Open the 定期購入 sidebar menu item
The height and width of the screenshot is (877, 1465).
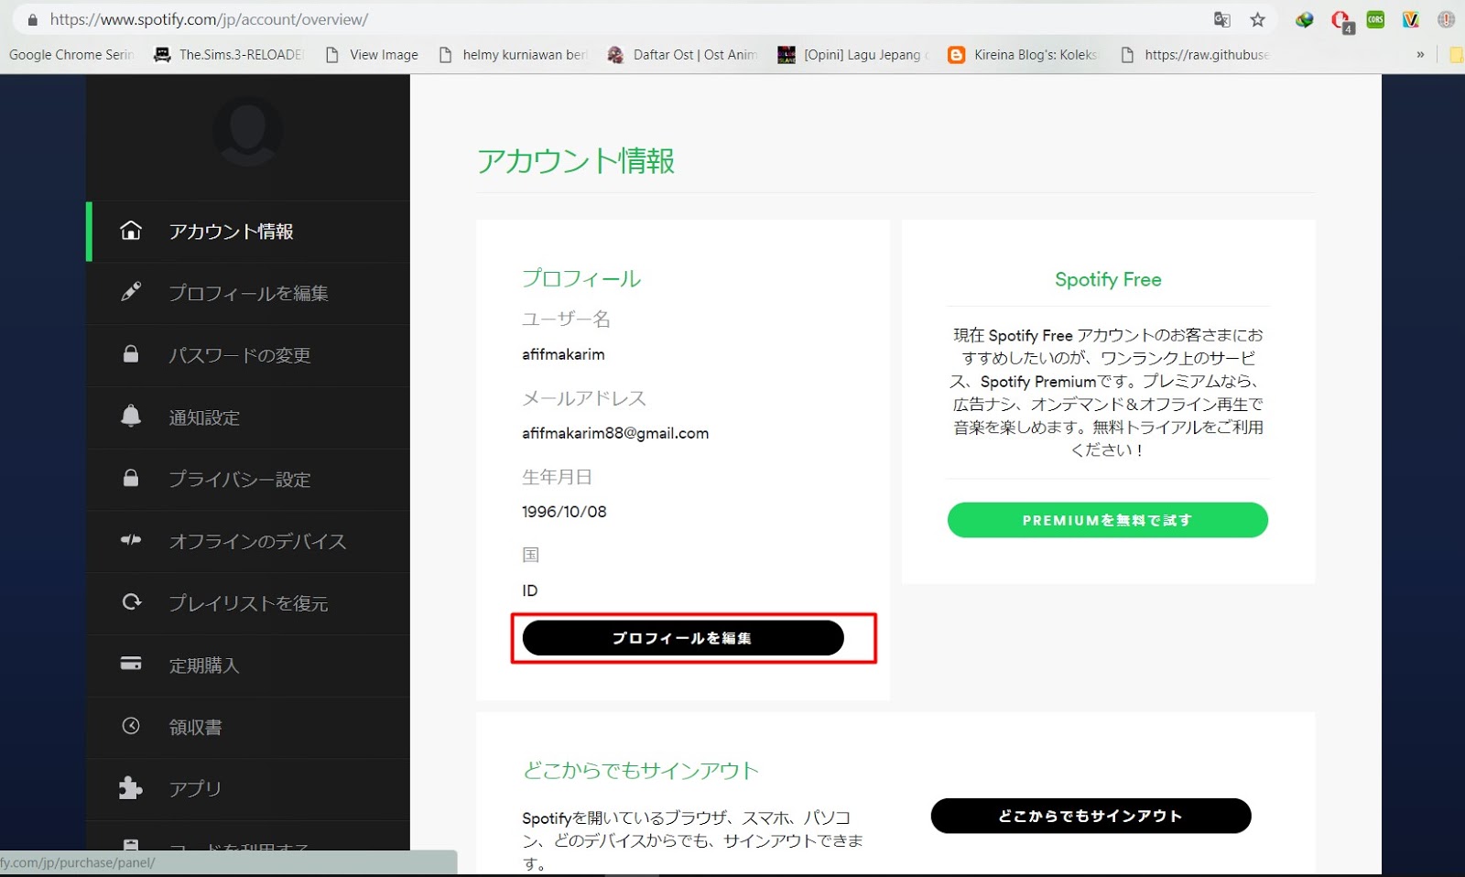[x=248, y=666]
